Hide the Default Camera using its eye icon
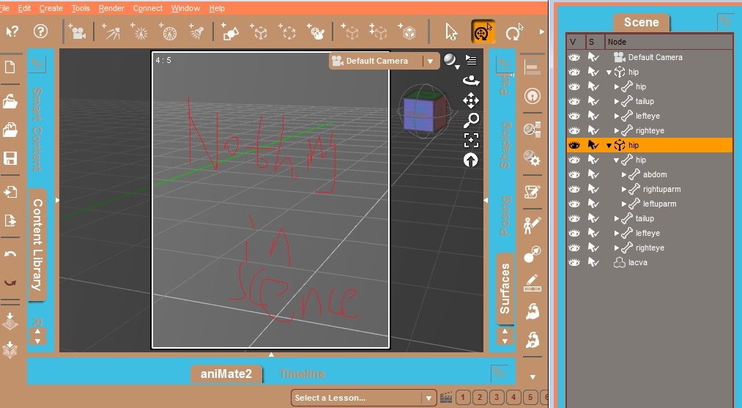This screenshot has height=408, width=742. (574, 57)
